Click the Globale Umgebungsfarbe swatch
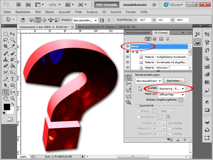Viewport: 213px width, 160px height. 181,100
